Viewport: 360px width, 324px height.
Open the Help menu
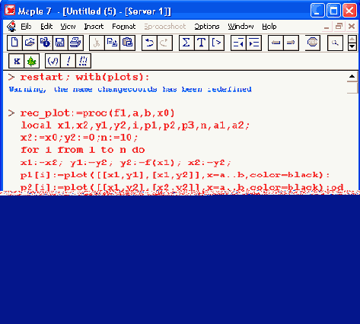coord(269,27)
